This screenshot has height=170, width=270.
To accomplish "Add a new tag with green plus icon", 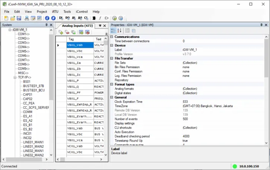I will [x=61, y=32].
